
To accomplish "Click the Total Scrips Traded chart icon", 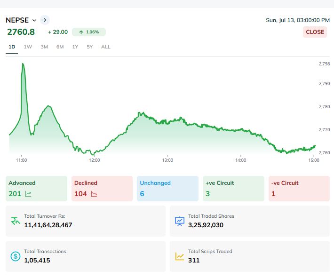I will tap(179, 256).
